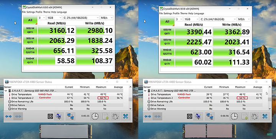Click the greyed collapse arrows in HWiNFO timed 0:06:56
276x139 pixels.
point(158,116)
